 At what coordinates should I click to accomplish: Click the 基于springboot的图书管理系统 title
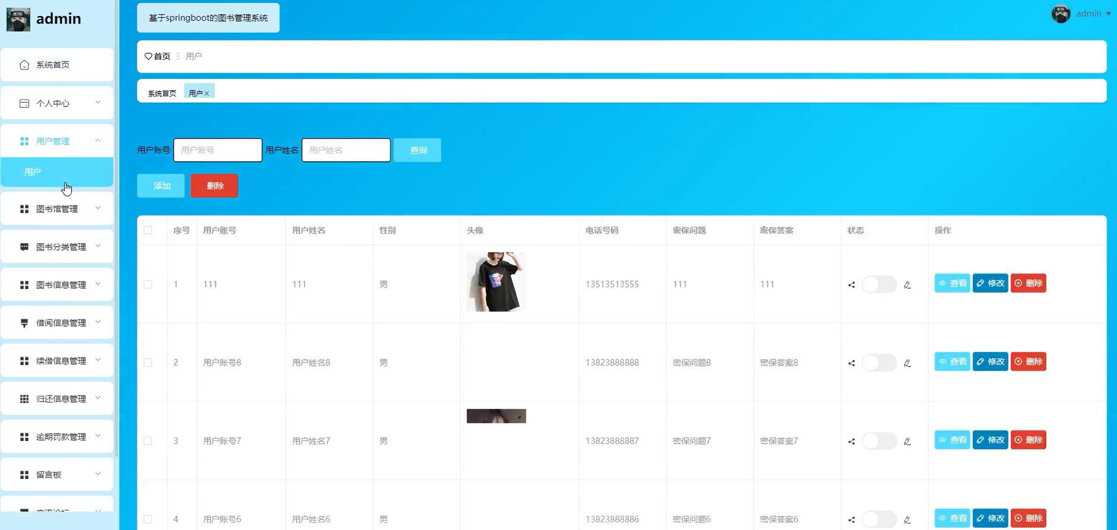tap(208, 18)
